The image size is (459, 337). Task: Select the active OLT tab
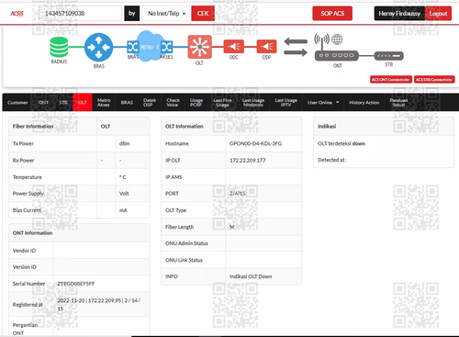coord(83,103)
